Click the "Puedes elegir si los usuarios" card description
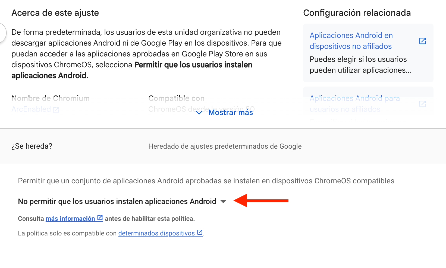The width and height of the screenshot is (446, 268). [360, 65]
